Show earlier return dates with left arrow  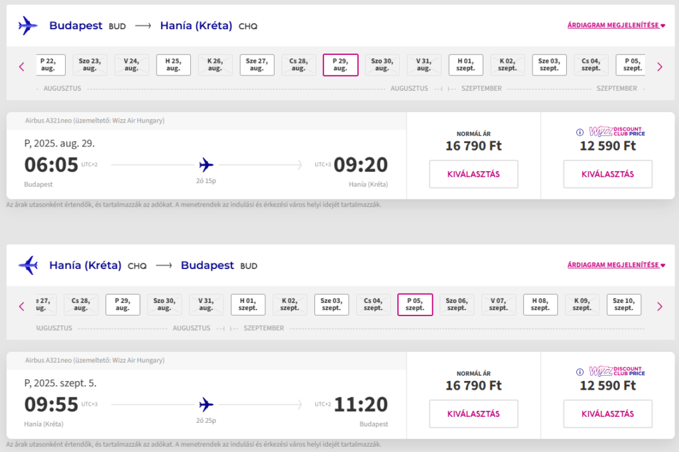click(x=21, y=306)
